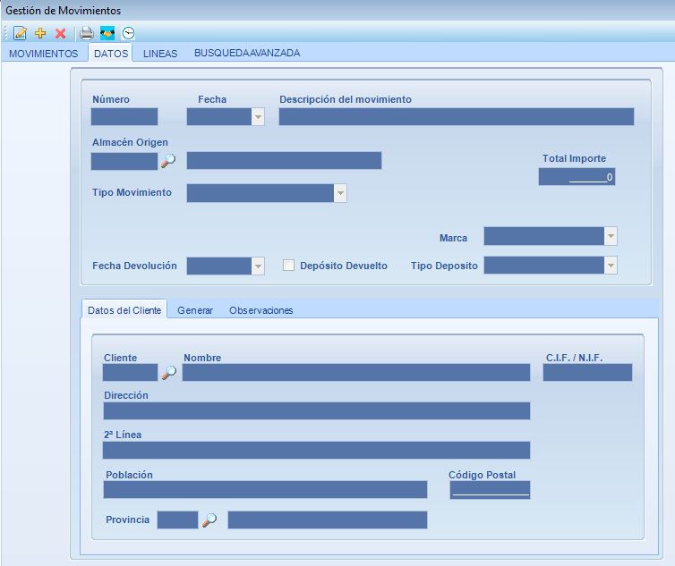The height and width of the screenshot is (566, 675).
Task: Go to BUSQUEDA AVANZADA tab
Action: [247, 53]
